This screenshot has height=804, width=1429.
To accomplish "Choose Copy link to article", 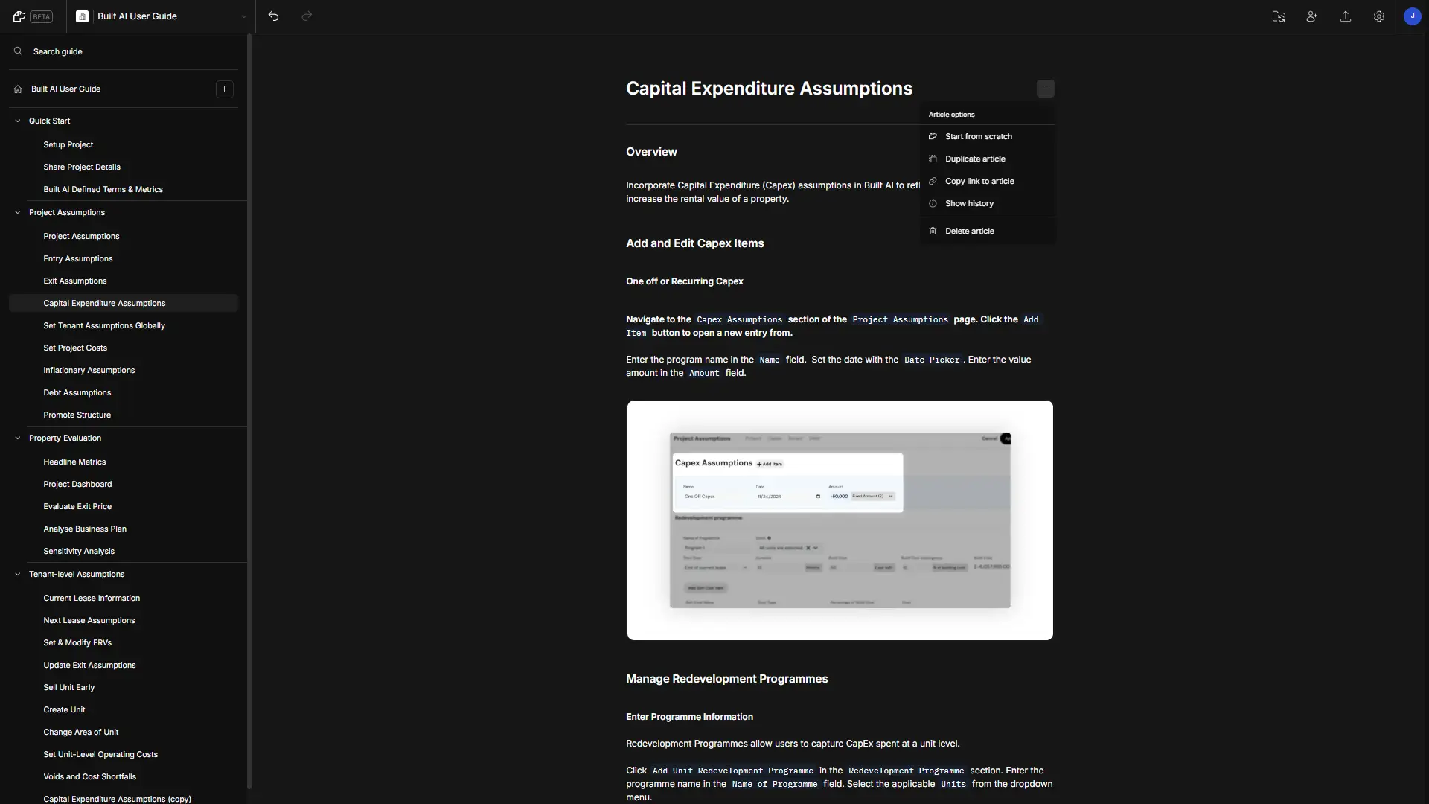I will click(988, 181).
